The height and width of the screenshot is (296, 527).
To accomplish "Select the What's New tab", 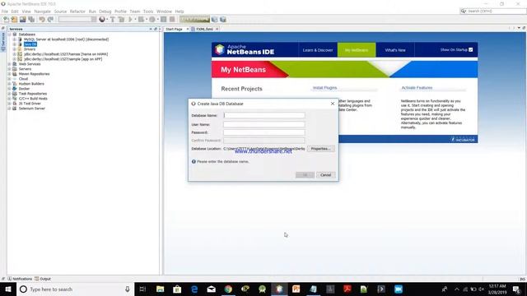I will point(395,50).
